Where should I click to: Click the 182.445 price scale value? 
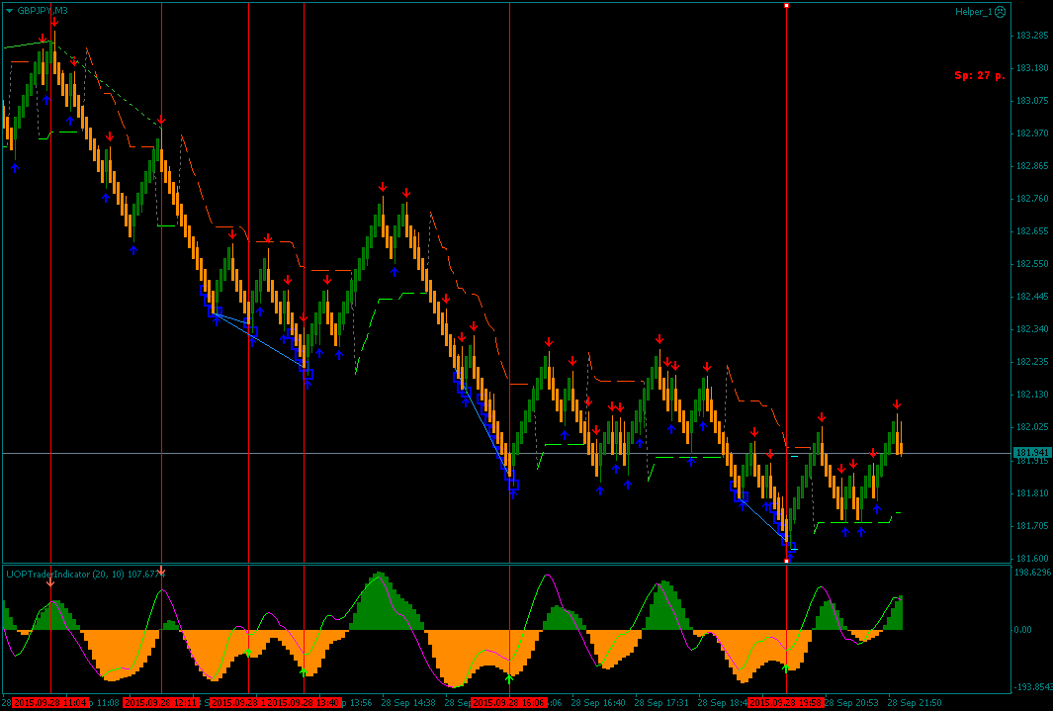tap(1032, 296)
